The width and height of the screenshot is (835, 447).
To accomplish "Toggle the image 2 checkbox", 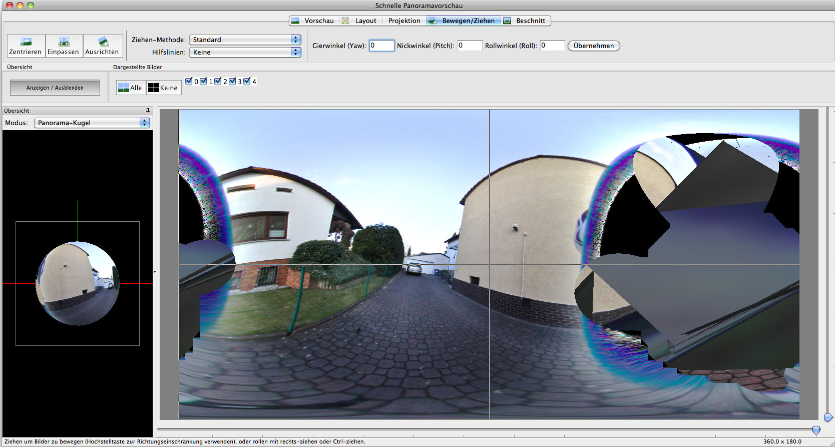I will (x=218, y=82).
